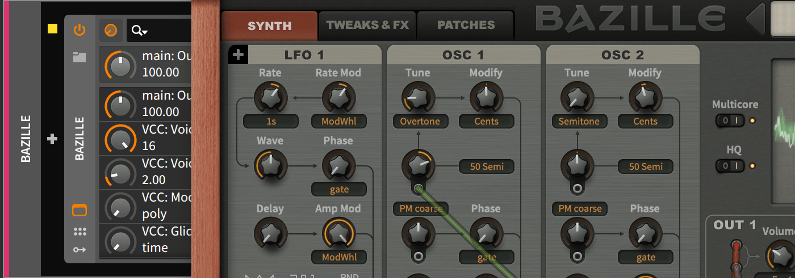Open the LFO 1 Phase gate selector
This screenshot has height=278, width=795.
339,189
